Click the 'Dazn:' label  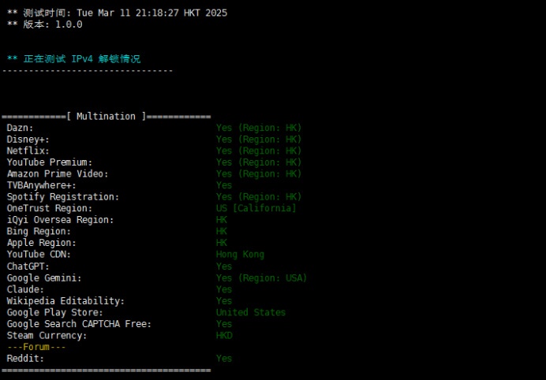coord(20,128)
